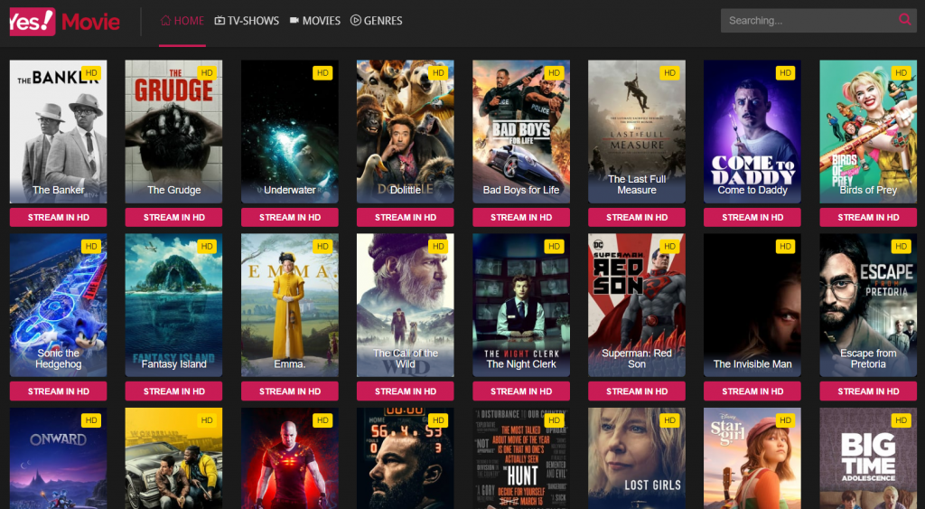Click the HD badge on The Grudge poster
This screenshot has height=509, width=925.
point(207,72)
